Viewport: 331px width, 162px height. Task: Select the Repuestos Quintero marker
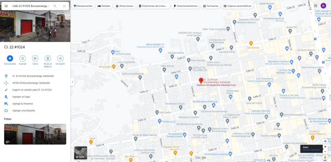pyautogui.click(x=292, y=62)
